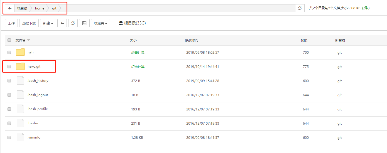
Task: Tick the select-all checkbox in the header
Action: [9, 40]
